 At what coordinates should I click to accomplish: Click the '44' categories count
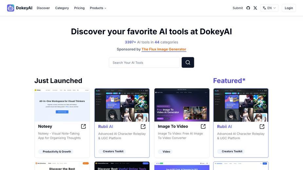coord(157,42)
